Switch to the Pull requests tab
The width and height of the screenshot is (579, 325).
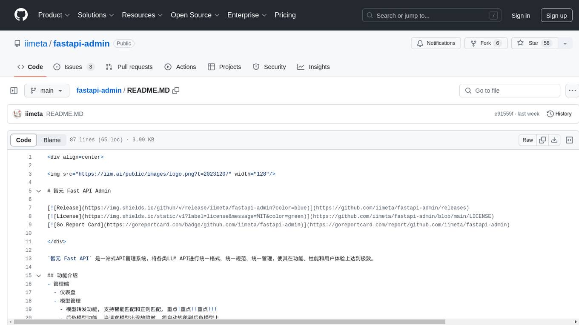[129, 67]
